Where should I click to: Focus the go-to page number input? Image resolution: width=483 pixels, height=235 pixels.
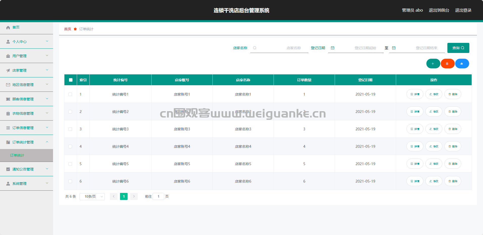pos(158,196)
